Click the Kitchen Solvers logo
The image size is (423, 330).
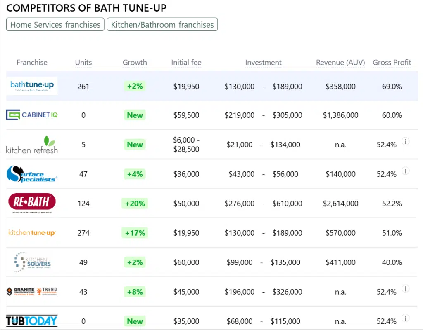(x=32, y=262)
